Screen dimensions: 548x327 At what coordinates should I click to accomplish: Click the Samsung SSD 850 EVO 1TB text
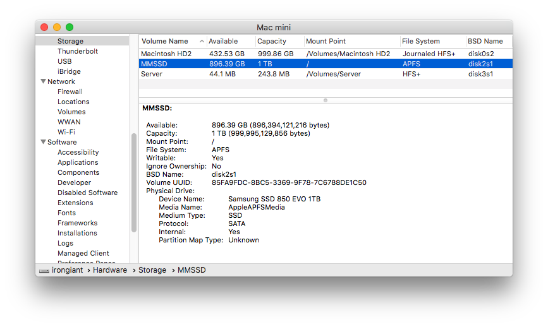coord(274,199)
